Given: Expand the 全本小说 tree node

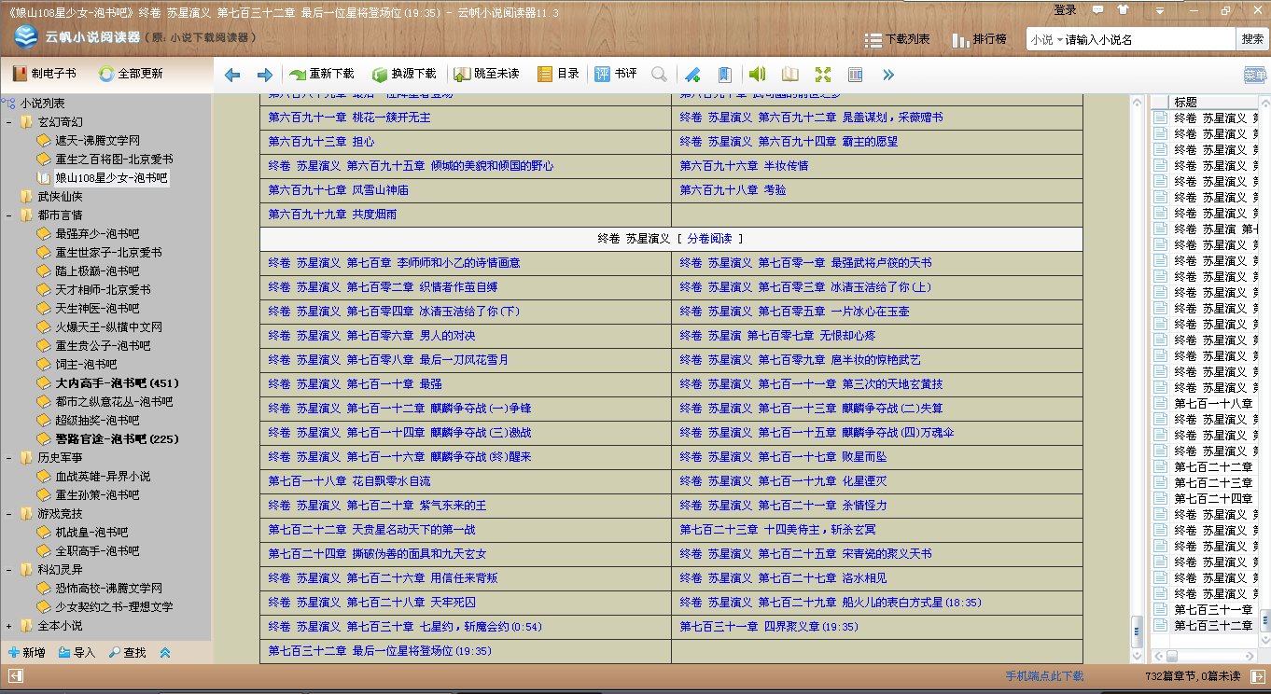Looking at the screenshot, I should [9, 626].
